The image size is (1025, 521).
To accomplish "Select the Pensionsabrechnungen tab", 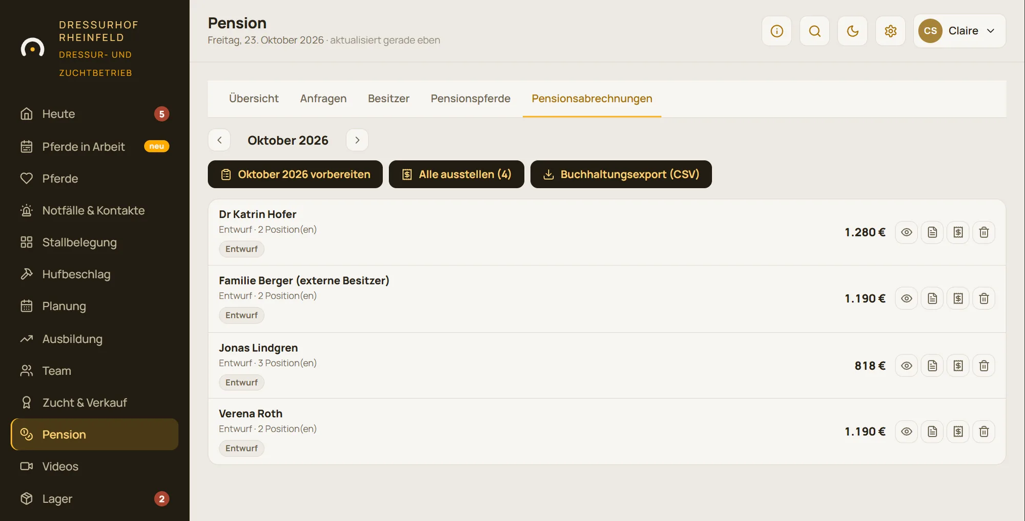I will 592,98.
